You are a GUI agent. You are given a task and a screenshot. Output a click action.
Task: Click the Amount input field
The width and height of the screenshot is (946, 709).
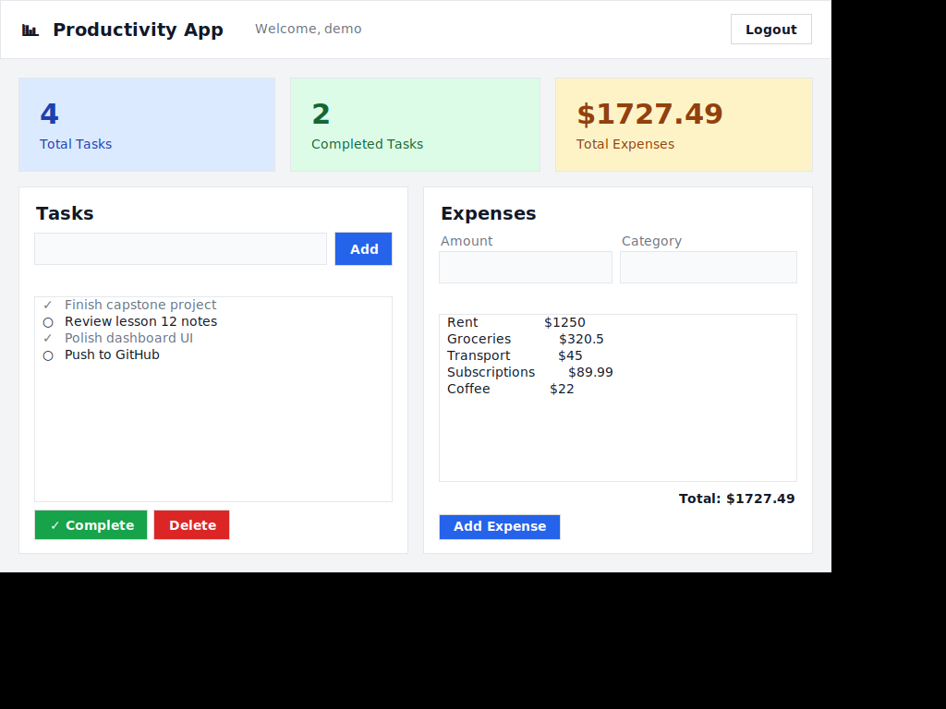pyautogui.click(x=526, y=267)
